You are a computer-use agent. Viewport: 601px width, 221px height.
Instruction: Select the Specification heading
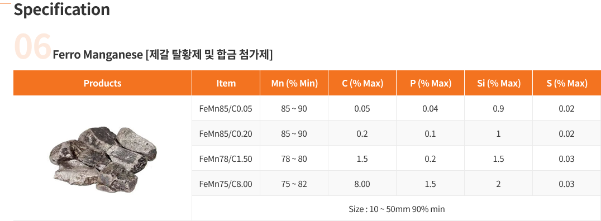pyautogui.click(x=61, y=9)
